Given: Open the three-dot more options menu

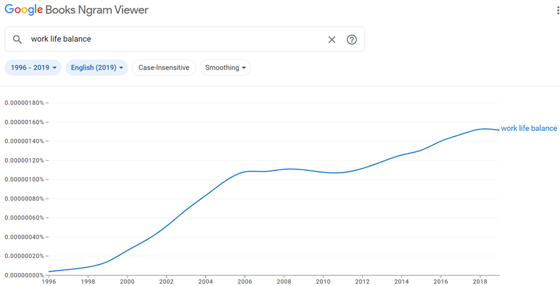Looking at the screenshot, I should click(x=557, y=11).
